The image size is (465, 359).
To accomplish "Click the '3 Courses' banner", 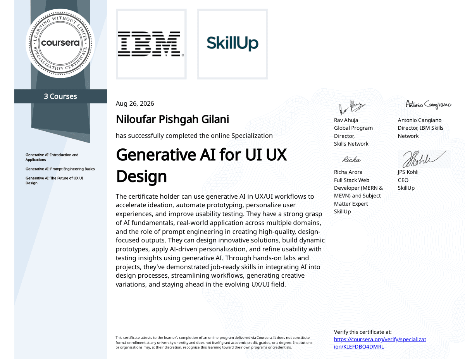I will (60, 96).
